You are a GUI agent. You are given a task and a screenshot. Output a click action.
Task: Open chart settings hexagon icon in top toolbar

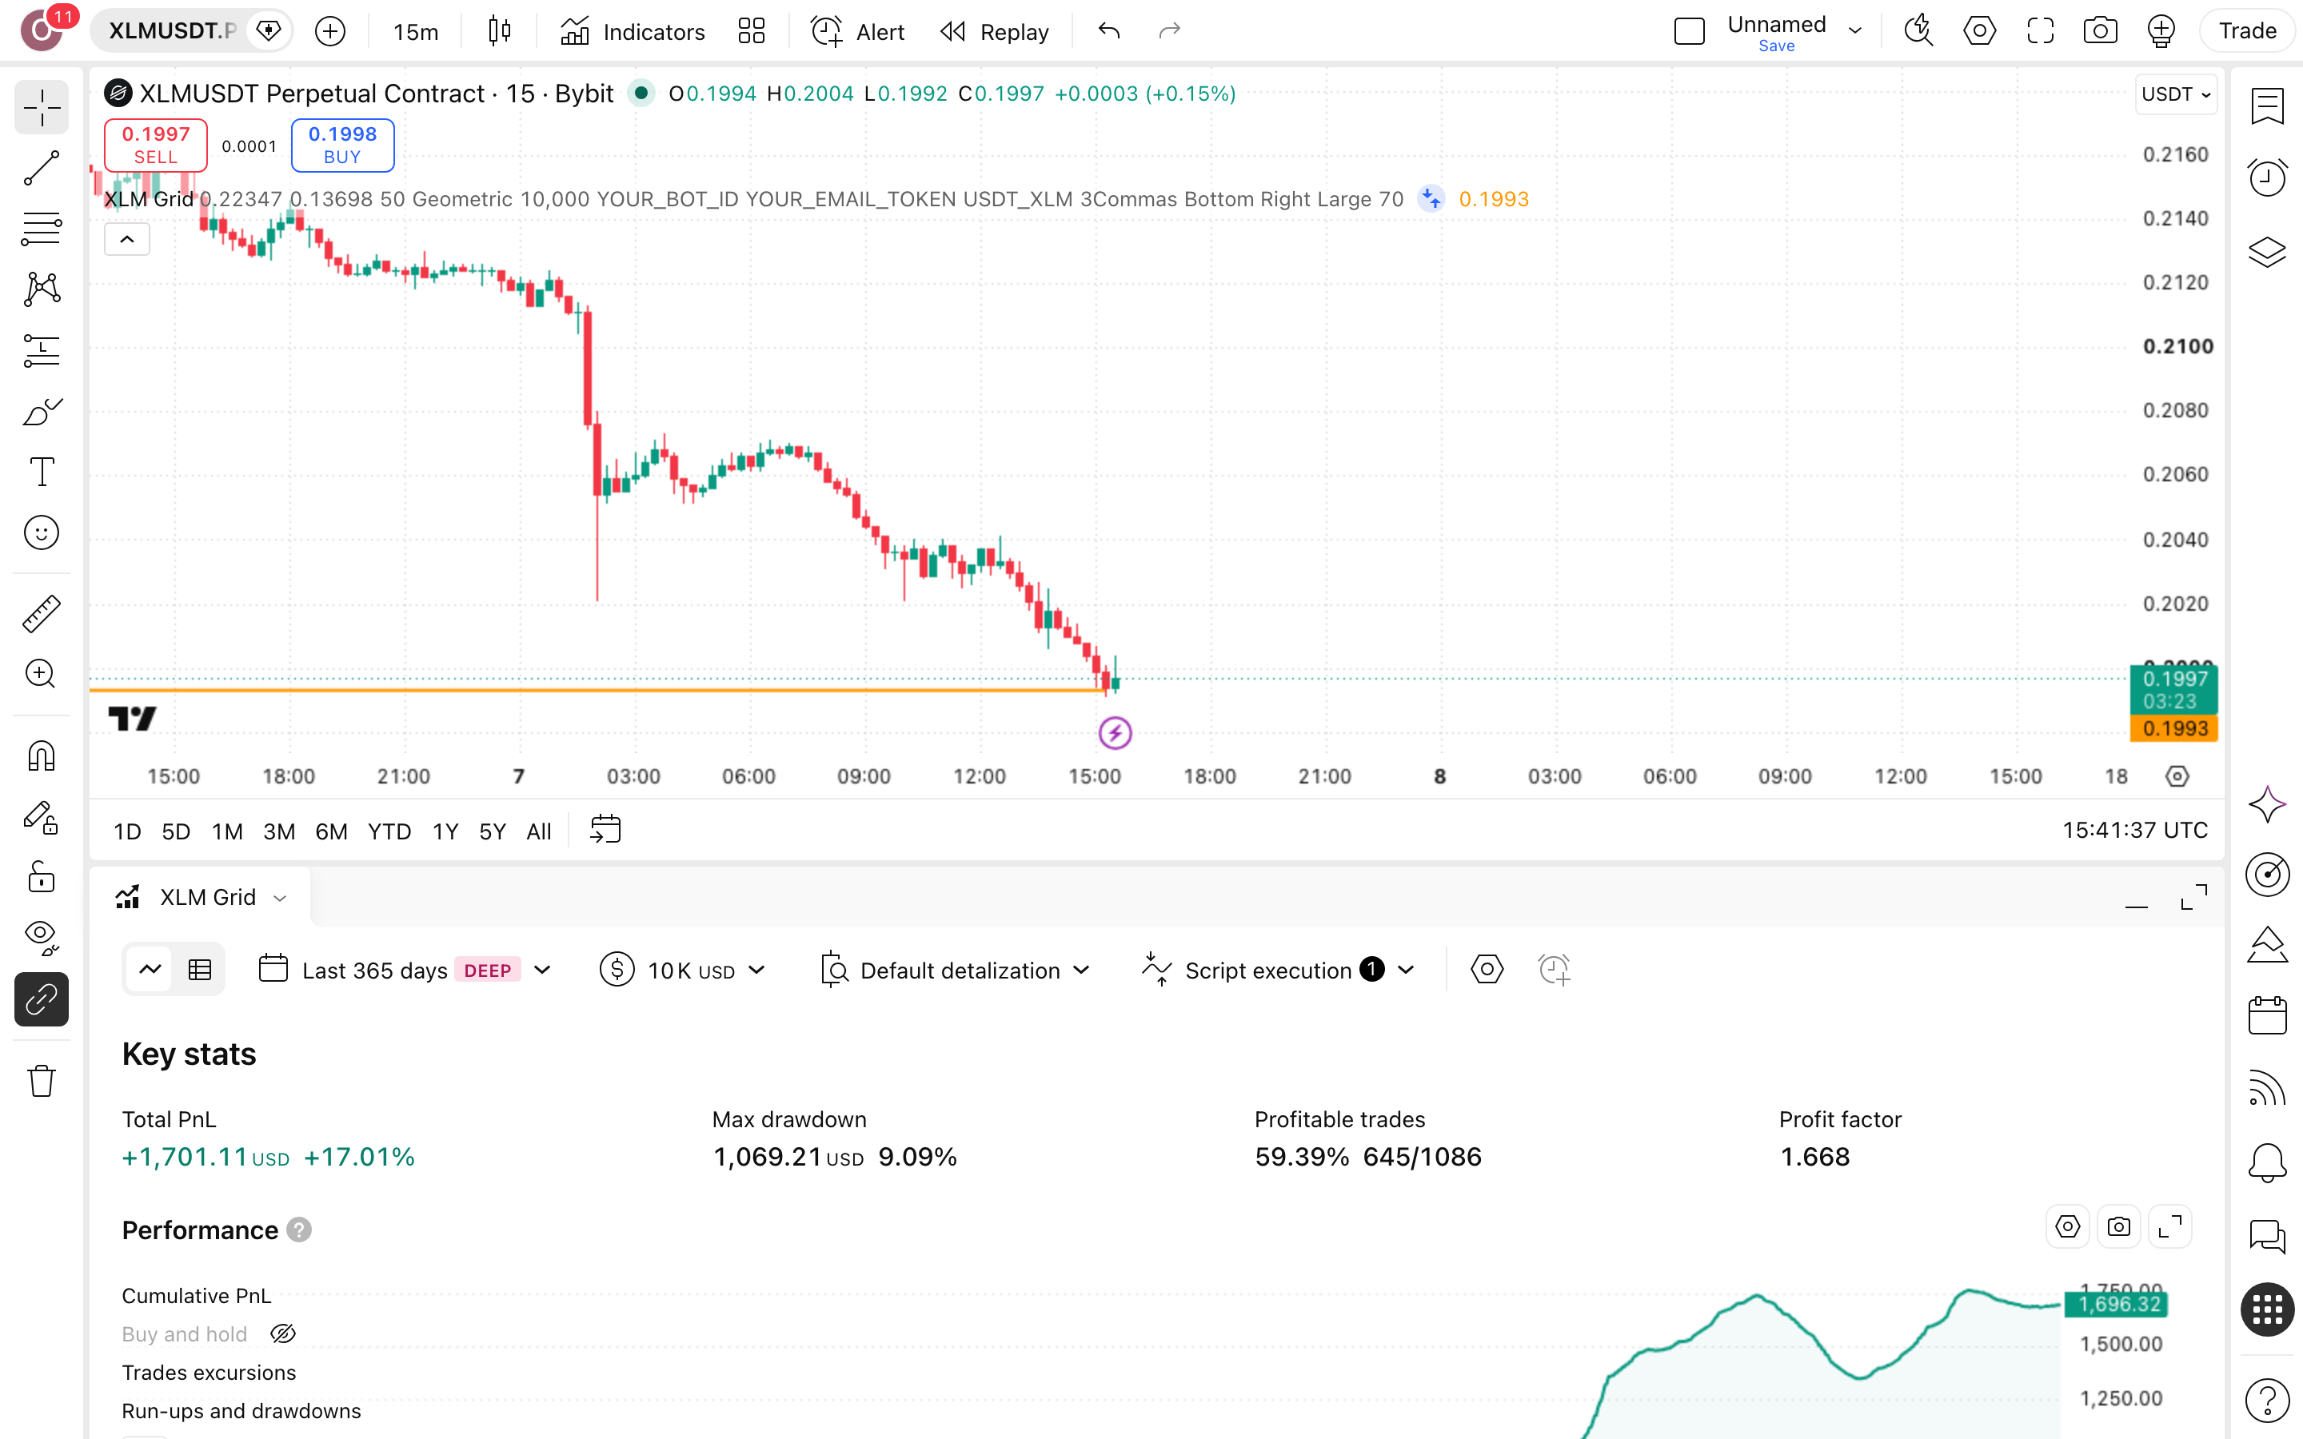(1979, 31)
